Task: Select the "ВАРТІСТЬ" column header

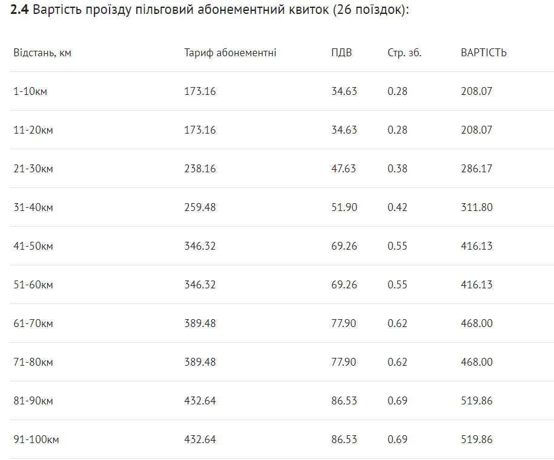Action: pos(484,53)
